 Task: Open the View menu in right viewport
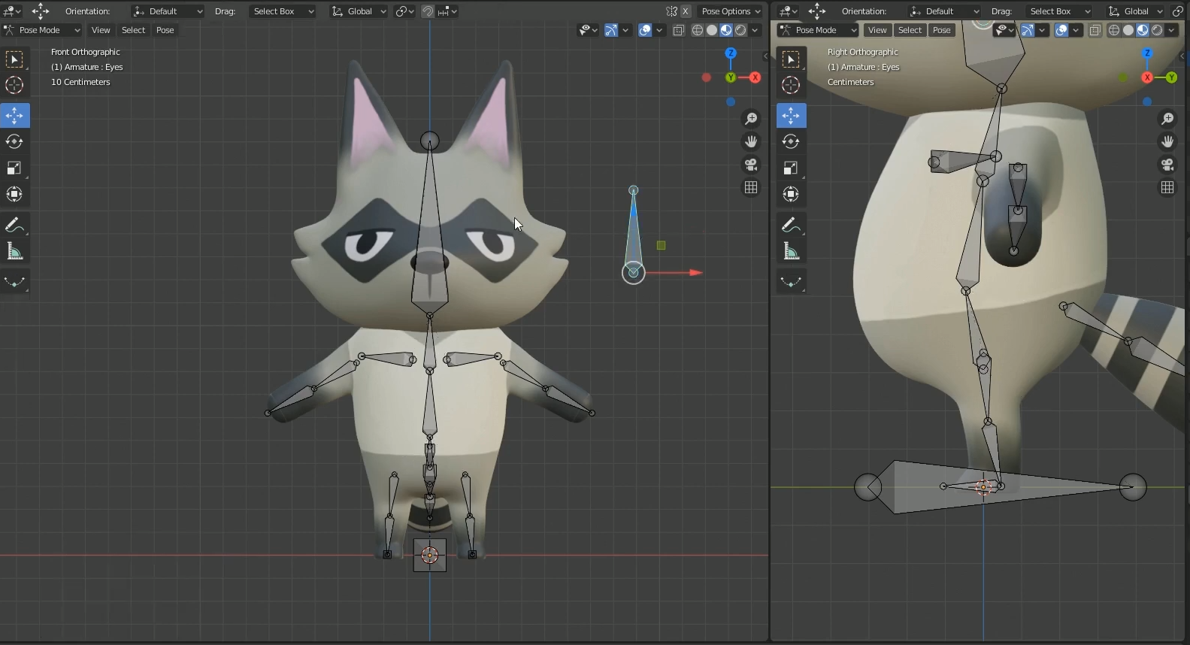877,30
